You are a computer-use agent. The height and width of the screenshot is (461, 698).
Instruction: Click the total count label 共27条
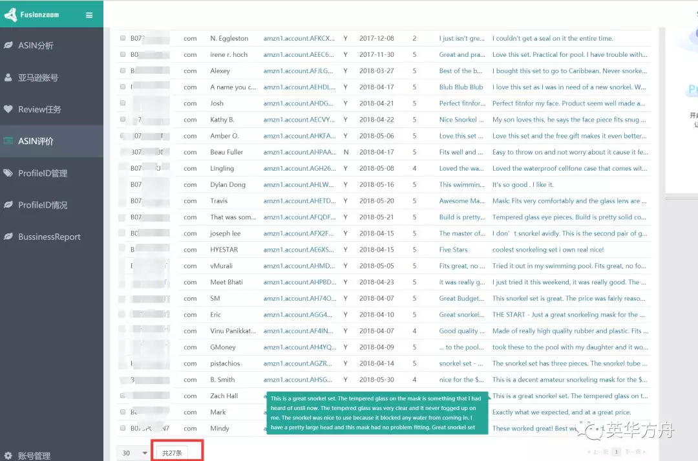pos(173,453)
